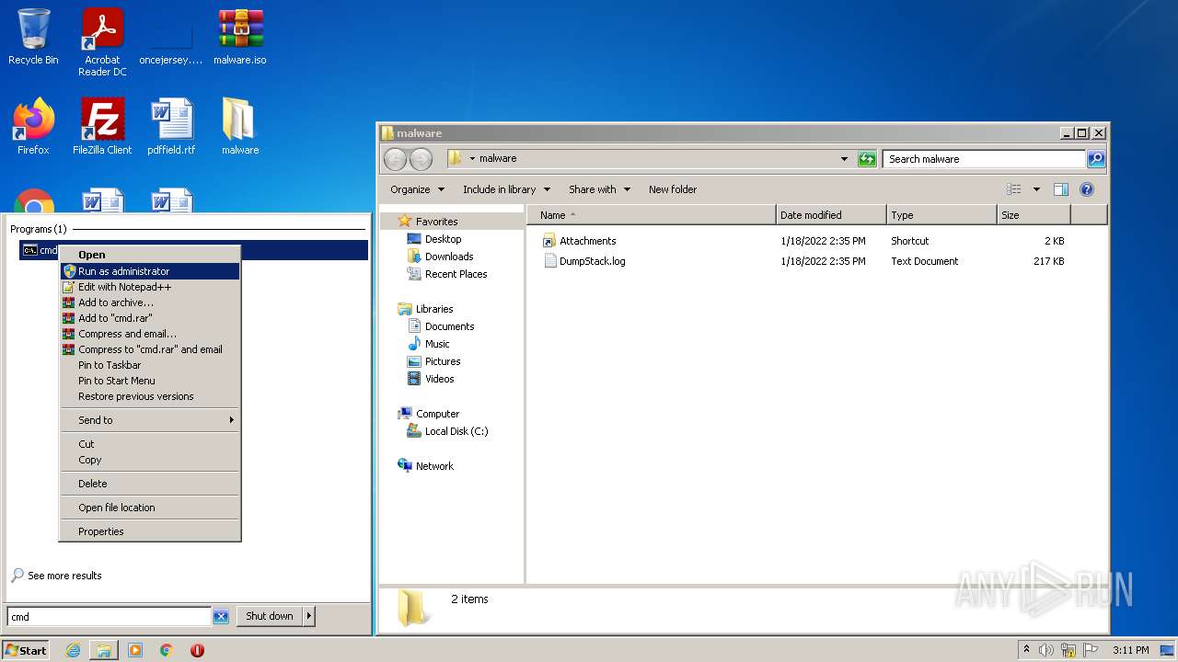
Task: Expand the address bar history dropdown
Action: point(844,159)
